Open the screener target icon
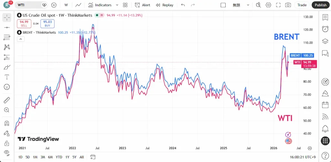331x162 pixels. tap(325, 82)
